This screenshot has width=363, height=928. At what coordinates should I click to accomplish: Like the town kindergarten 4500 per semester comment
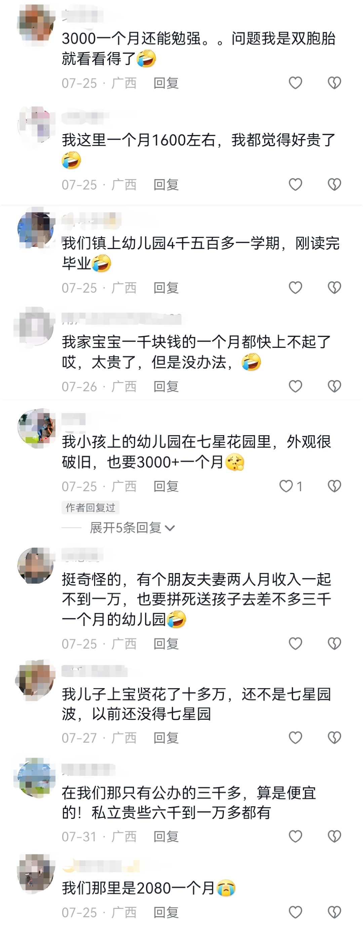pos(295,288)
